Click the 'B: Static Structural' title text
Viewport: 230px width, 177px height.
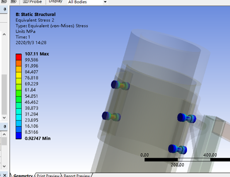point(36,15)
